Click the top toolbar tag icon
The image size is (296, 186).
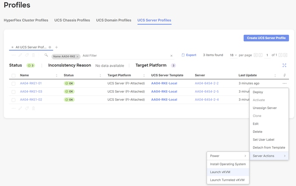coord(27,55)
